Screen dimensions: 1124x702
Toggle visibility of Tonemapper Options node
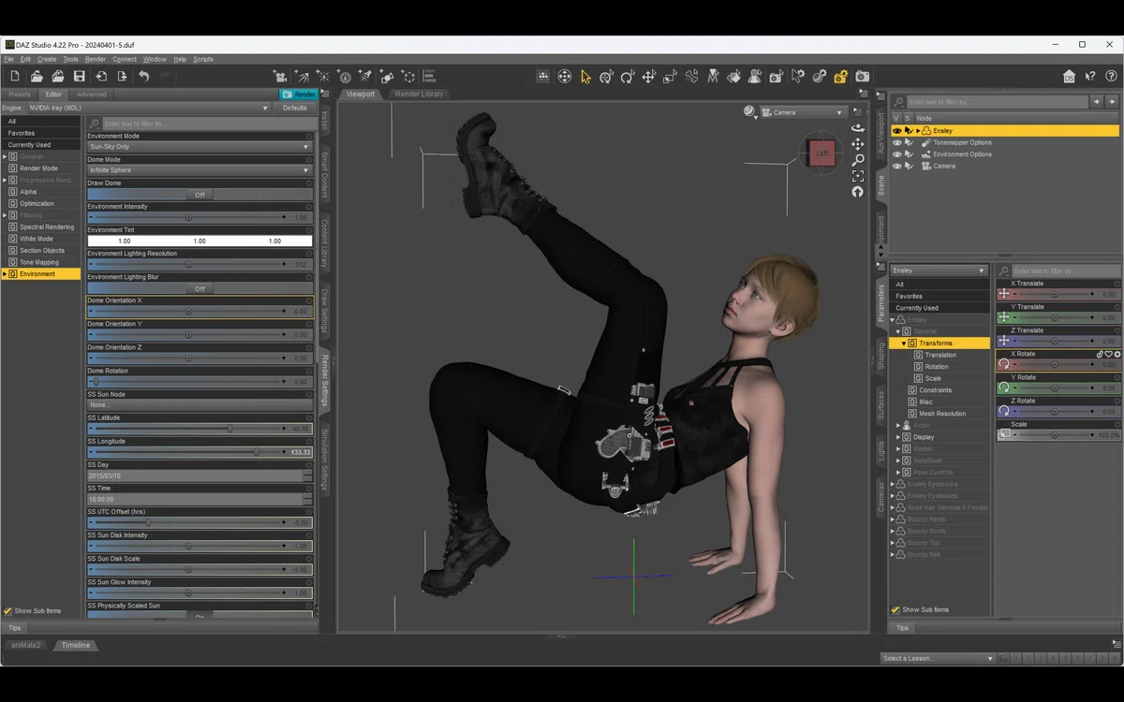coord(896,142)
